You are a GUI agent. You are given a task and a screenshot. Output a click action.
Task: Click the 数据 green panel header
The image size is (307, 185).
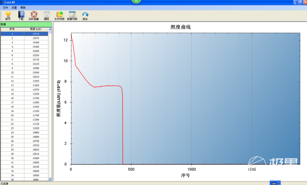pyautogui.click(x=26, y=25)
